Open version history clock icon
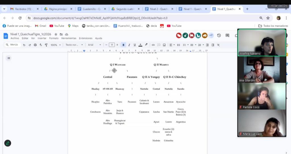The image size is (291, 154). point(219,35)
